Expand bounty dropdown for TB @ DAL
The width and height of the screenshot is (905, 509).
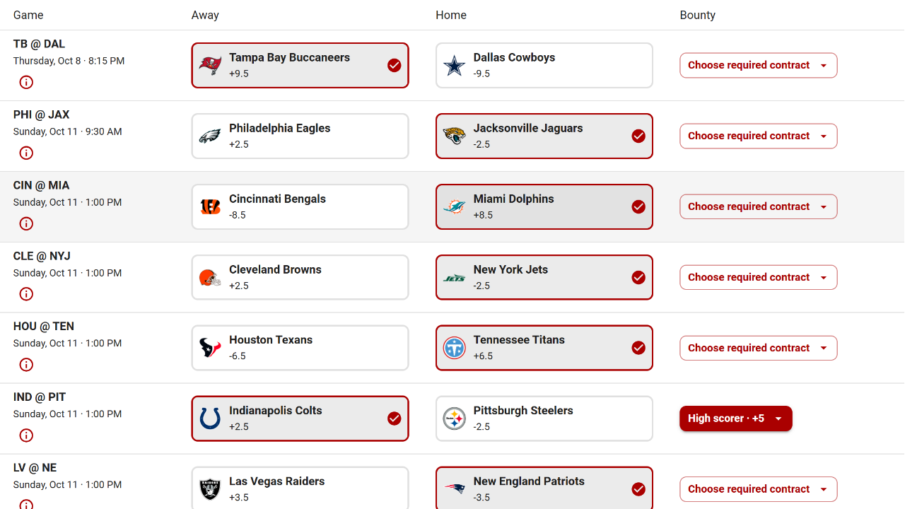click(759, 65)
